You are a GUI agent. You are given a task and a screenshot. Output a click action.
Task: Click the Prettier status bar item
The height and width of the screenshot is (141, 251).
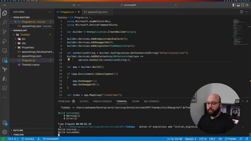tap(231, 139)
